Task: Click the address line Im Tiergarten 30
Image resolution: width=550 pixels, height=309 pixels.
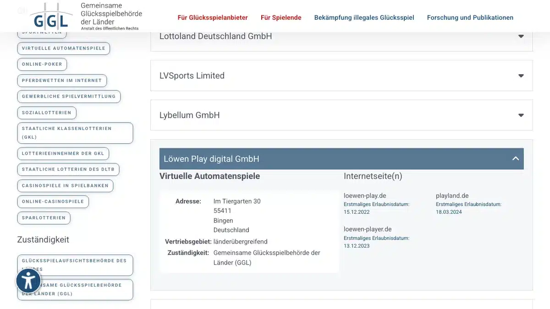Action: click(x=237, y=201)
